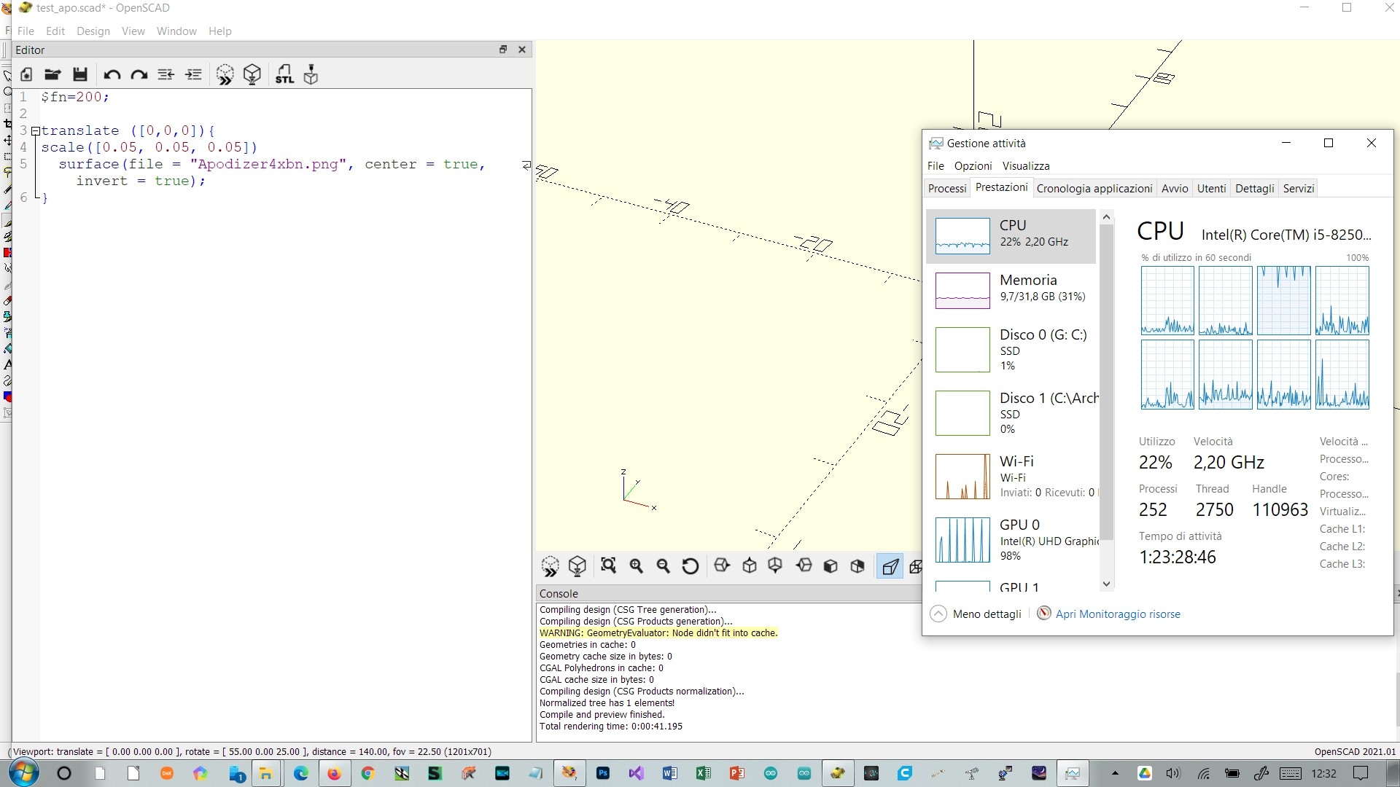This screenshot has width=1400, height=787.
Task: Open the Visualizza menu in Gestione attività
Action: (1025, 165)
